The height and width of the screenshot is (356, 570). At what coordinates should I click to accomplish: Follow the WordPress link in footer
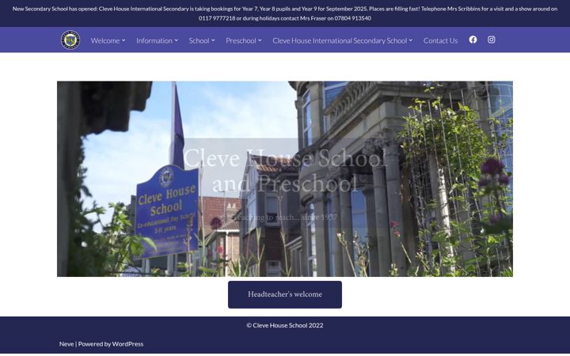pyautogui.click(x=127, y=343)
